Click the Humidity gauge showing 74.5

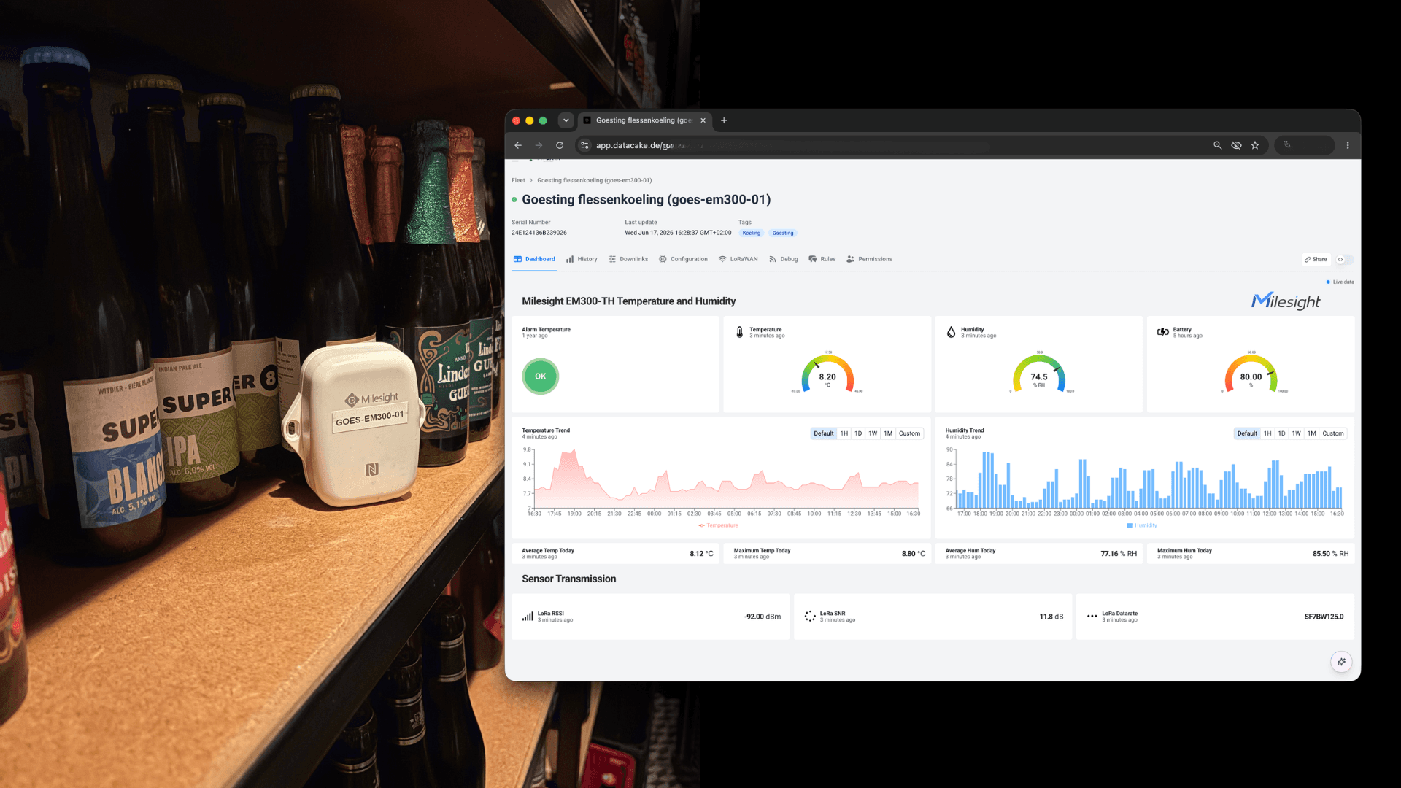click(x=1039, y=373)
